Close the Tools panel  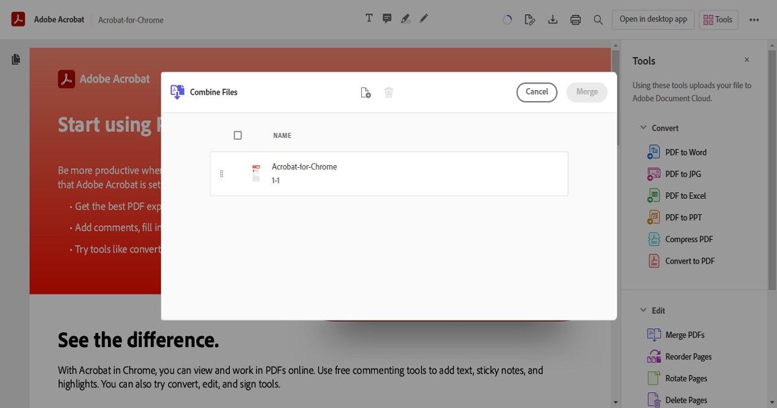point(747,60)
